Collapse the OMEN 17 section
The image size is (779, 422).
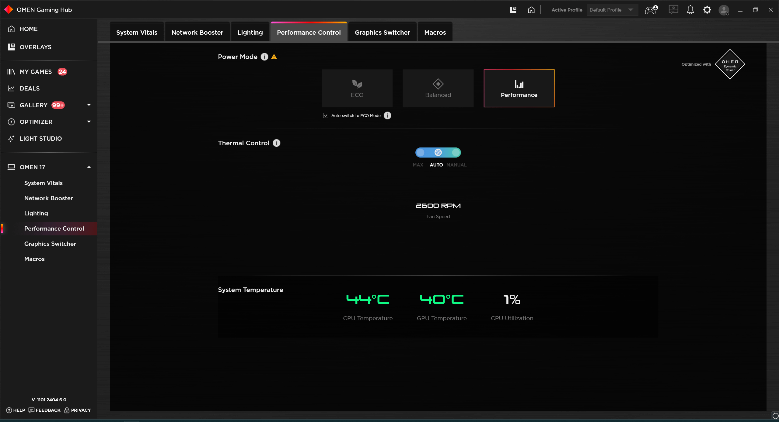point(89,167)
